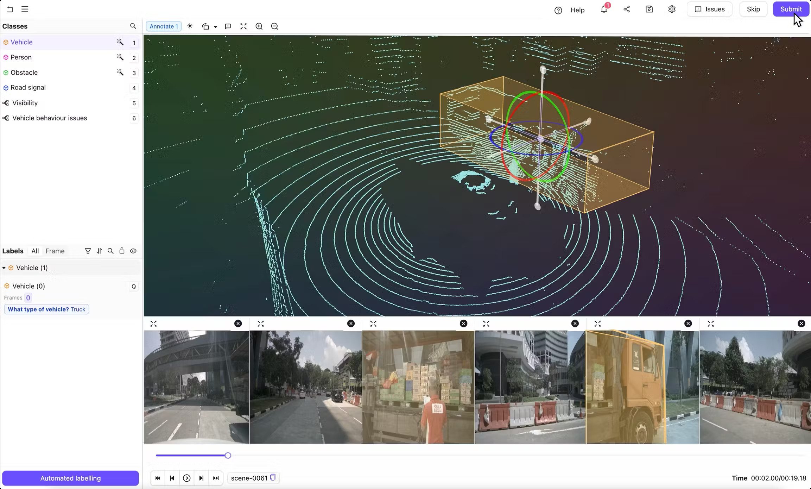Click the search icon in Classes panel
This screenshot has height=489, width=811.
point(133,26)
